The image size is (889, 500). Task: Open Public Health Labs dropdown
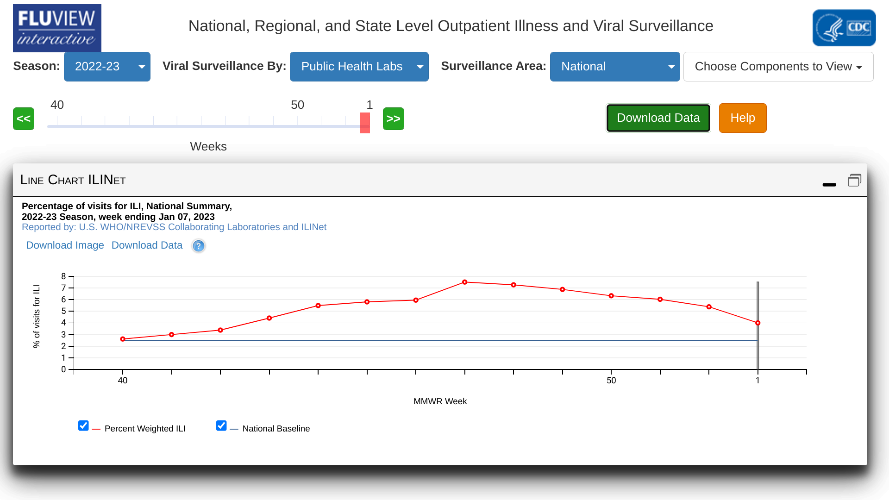pos(359,67)
